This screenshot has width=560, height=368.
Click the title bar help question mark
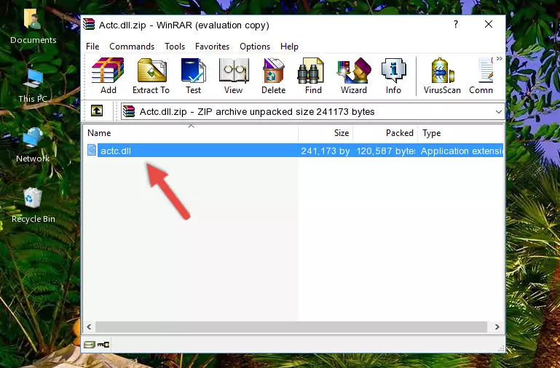tap(456, 24)
